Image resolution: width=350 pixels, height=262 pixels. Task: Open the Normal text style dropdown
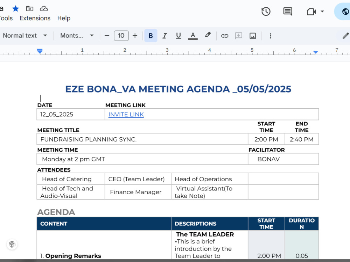tap(25, 36)
